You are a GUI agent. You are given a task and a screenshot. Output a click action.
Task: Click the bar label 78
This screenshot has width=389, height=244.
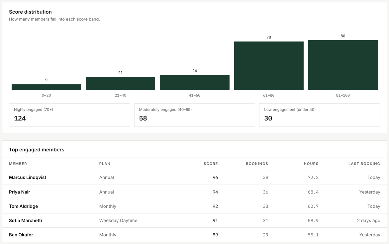(269, 37)
